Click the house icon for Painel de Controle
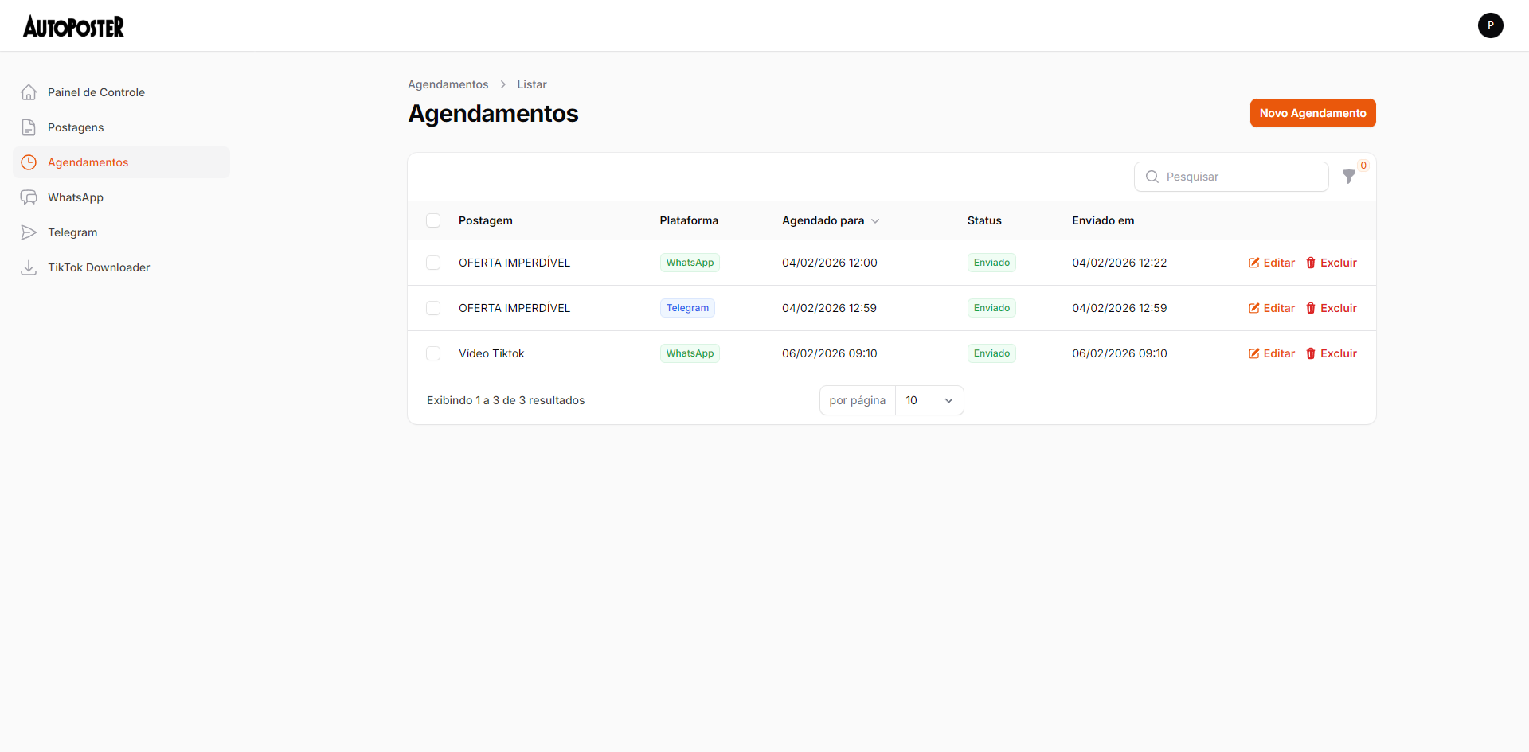This screenshot has height=752, width=1529. tap(29, 92)
